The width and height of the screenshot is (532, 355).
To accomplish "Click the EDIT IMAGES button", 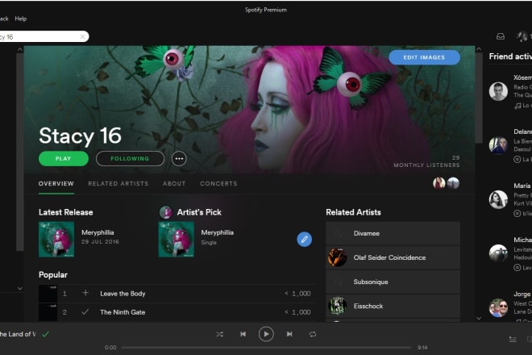I will (425, 57).
